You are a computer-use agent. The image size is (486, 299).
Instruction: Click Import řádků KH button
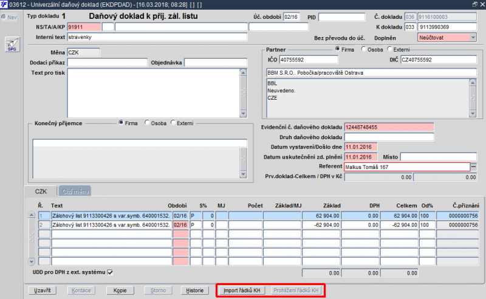(242, 290)
